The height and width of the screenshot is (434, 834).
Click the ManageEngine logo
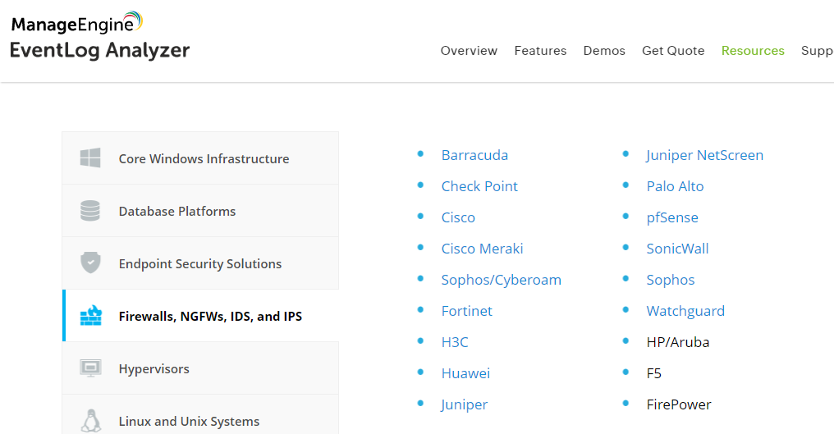(x=76, y=23)
